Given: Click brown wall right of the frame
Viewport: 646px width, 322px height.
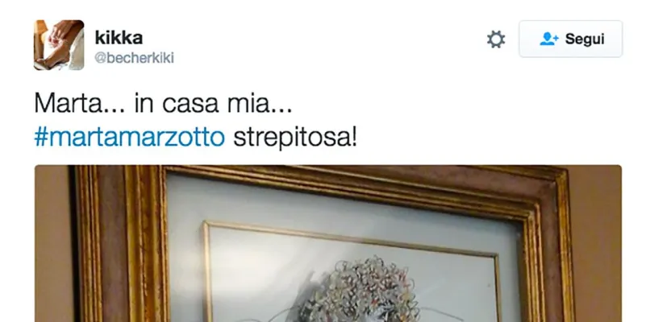Looking at the screenshot, I should (x=598, y=247).
